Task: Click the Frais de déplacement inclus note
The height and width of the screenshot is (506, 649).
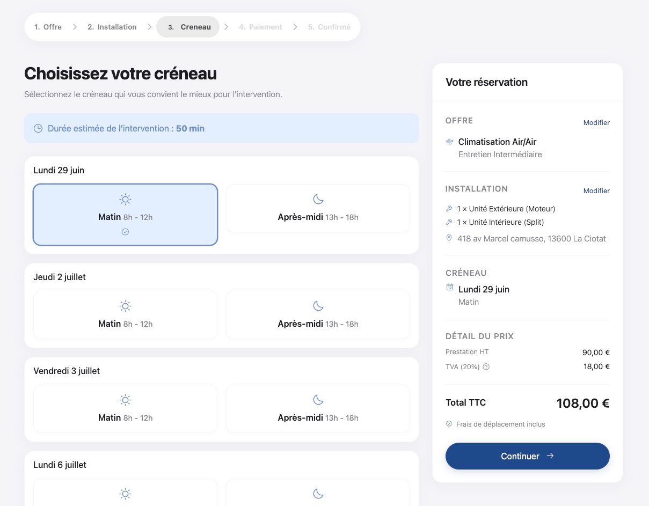Action: (500, 424)
